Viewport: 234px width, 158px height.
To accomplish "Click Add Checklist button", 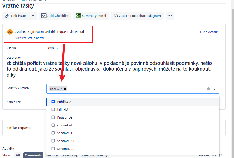I will pos(55,16).
